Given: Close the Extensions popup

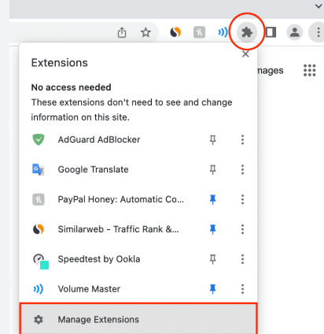Looking at the screenshot, I should point(245,54).
